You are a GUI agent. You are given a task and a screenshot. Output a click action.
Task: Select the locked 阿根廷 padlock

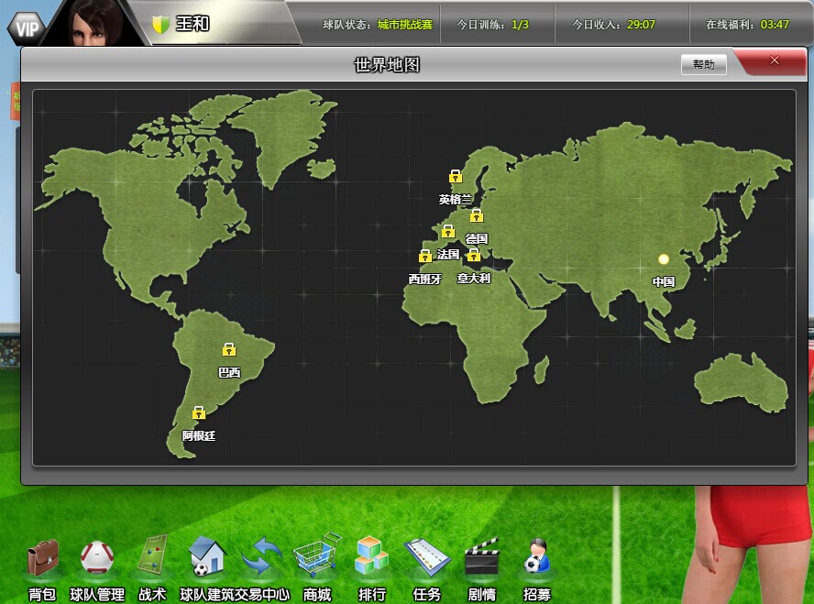pos(199,413)
